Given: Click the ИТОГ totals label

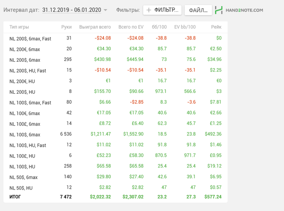Looking at the screenshot, I should 15,197.
